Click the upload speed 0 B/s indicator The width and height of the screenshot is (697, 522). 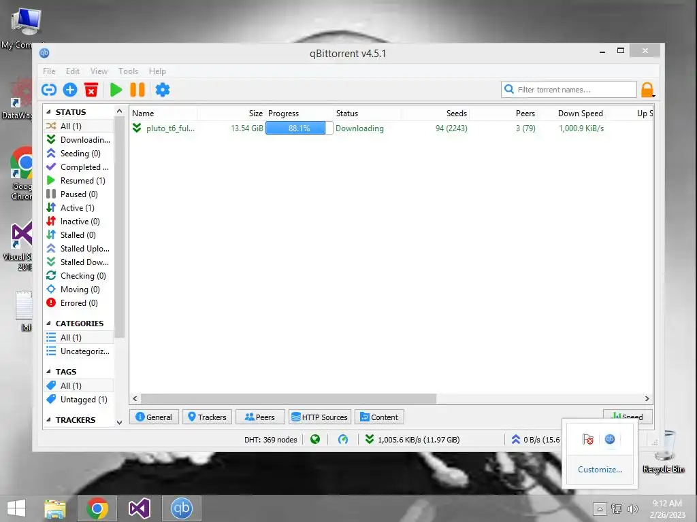pyautogui.click(x=536, y=440)
